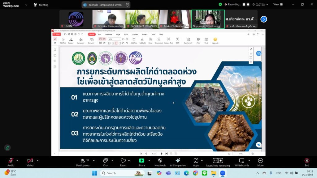Expand the audio options arrow
The width and height of the screenshot is (317, 178).
(x=17, y=161)
